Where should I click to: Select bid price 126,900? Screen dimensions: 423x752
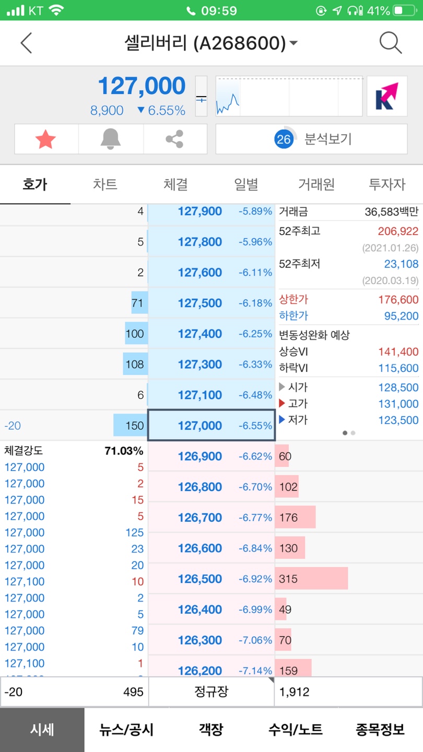[211, 456]
